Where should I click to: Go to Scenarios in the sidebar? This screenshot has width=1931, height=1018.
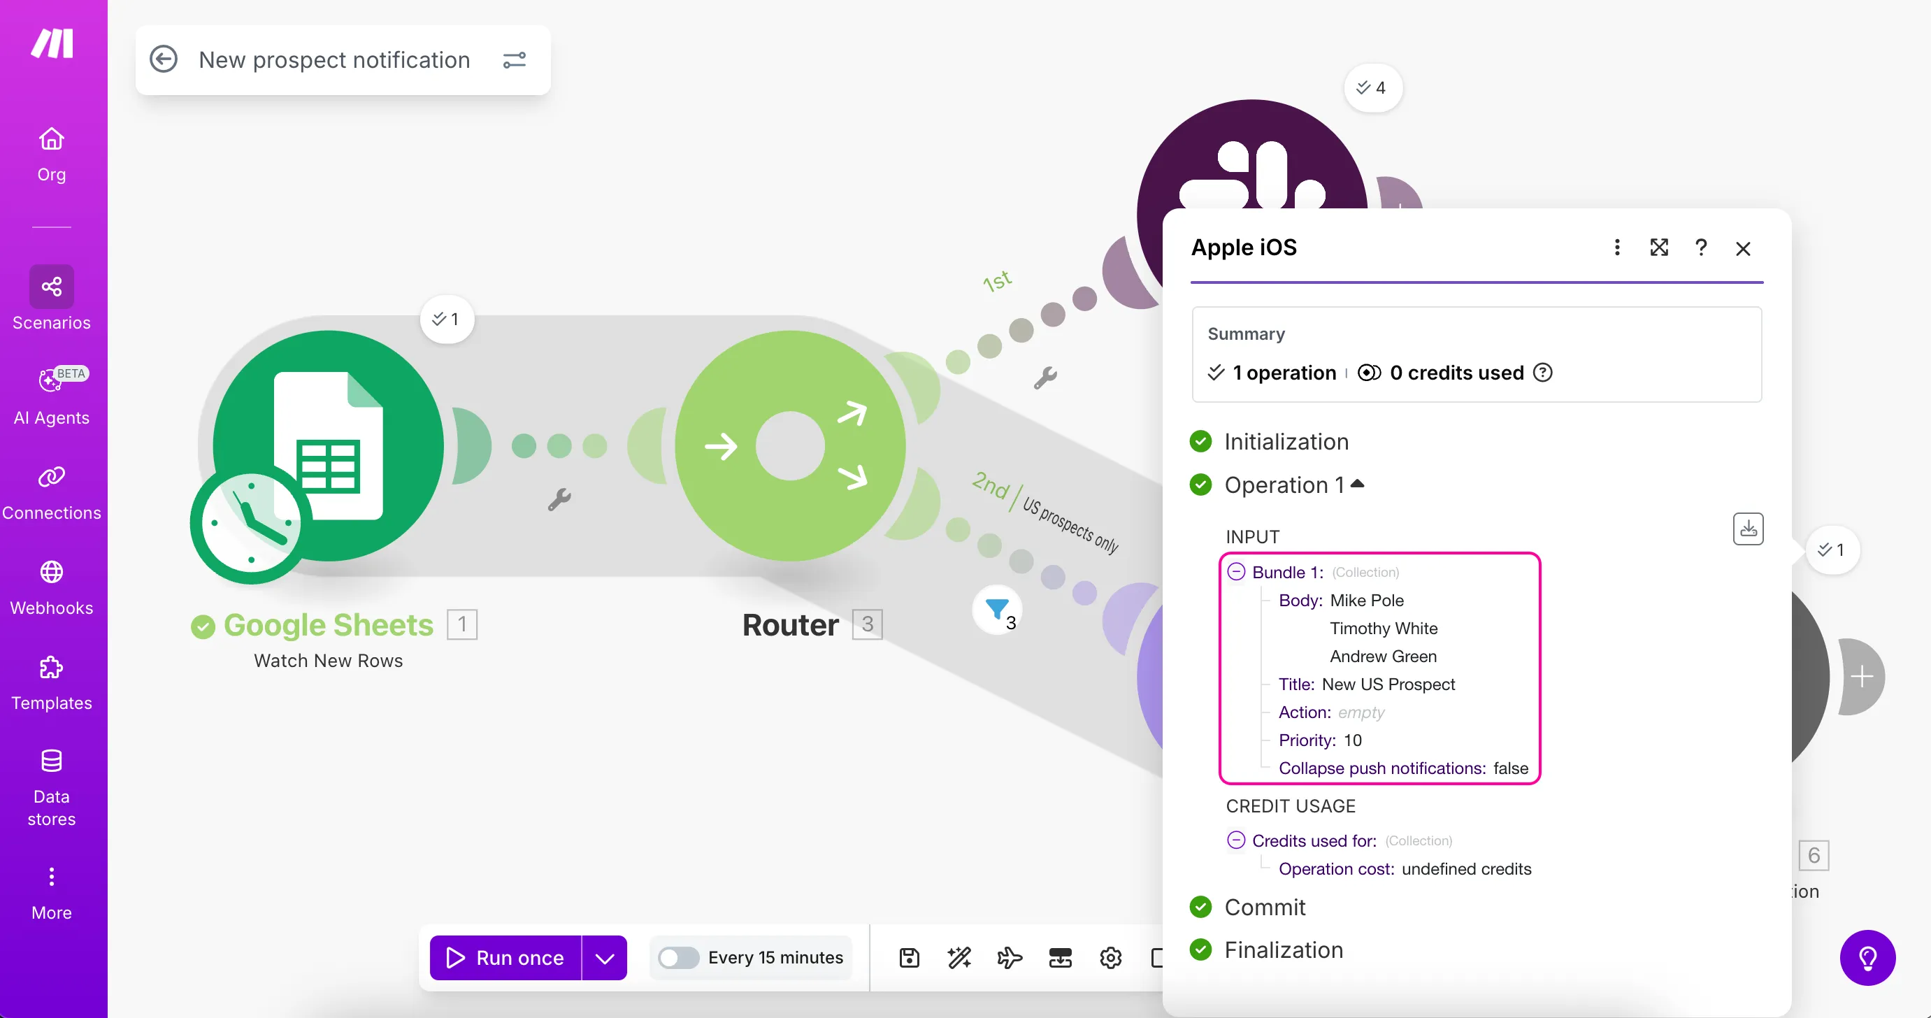click(52, 299)
